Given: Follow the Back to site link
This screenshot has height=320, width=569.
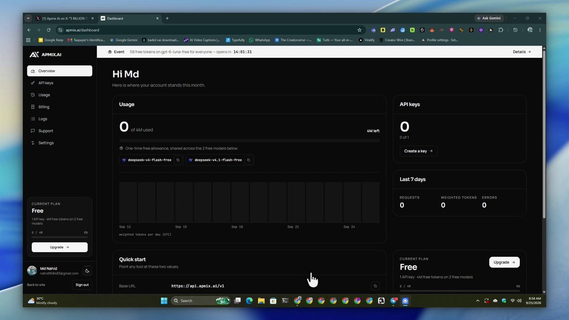Looking at the screenshot, I should pyautogui.click(x=36, y=285).
